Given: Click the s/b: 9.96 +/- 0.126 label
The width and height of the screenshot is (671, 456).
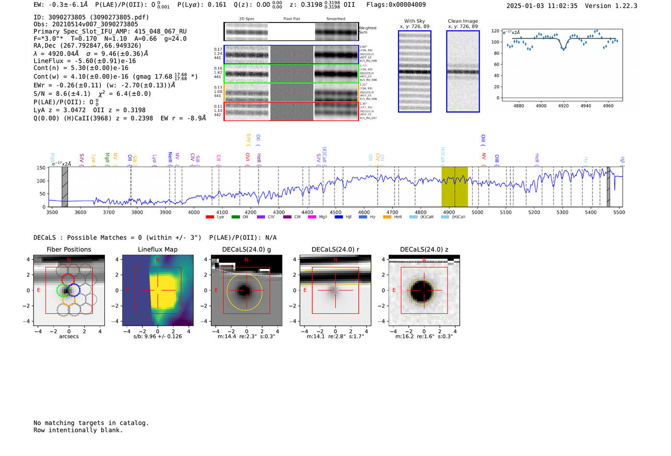Looking at the screenshot, I should point(158,336).
